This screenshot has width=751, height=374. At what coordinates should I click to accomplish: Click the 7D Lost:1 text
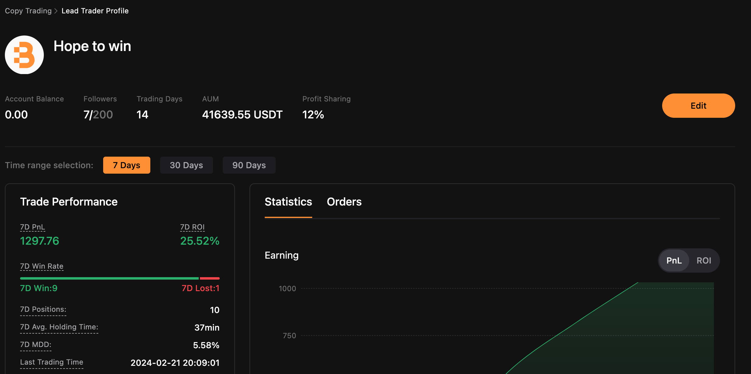click(201, 288)
